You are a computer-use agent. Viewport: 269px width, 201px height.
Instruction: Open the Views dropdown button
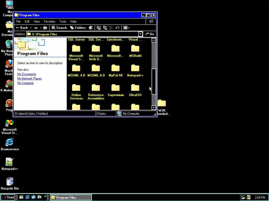point(126,28)
